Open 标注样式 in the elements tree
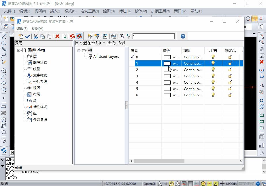266x186 pixels. [x=40, y=107]
